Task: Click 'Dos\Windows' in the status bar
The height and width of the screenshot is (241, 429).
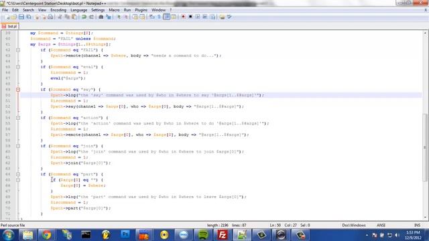Action: click(354, 225)
